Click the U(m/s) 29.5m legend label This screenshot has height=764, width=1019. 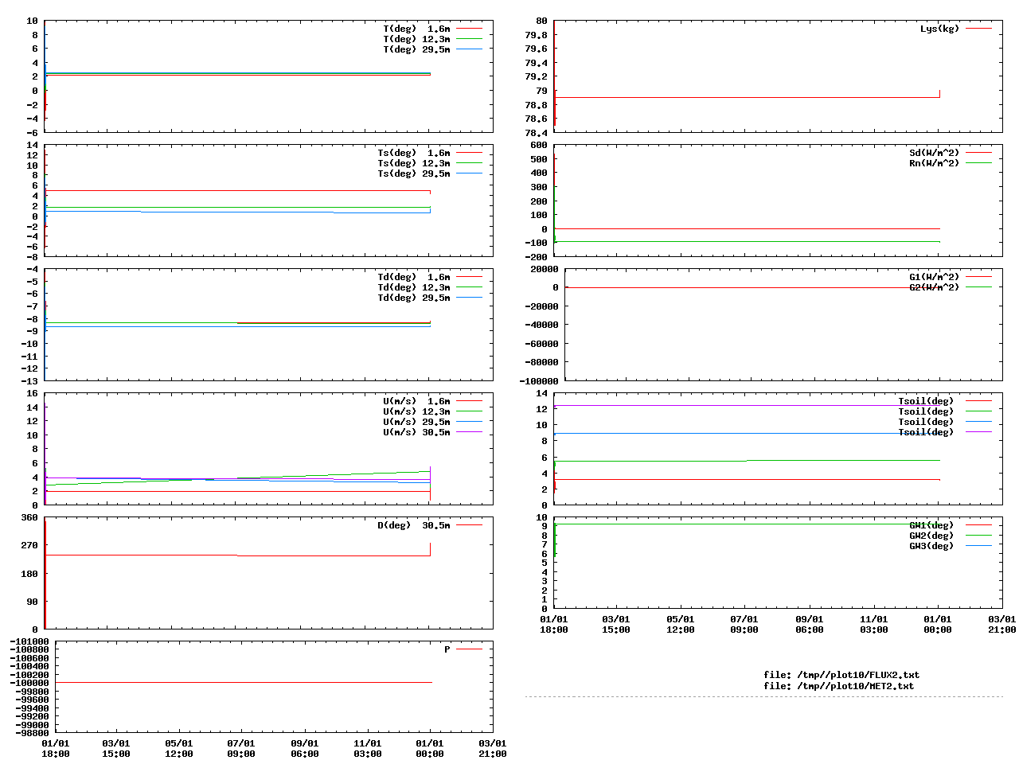416,422
